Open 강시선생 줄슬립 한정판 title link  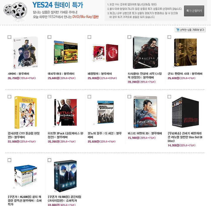(x=23, y=135)
